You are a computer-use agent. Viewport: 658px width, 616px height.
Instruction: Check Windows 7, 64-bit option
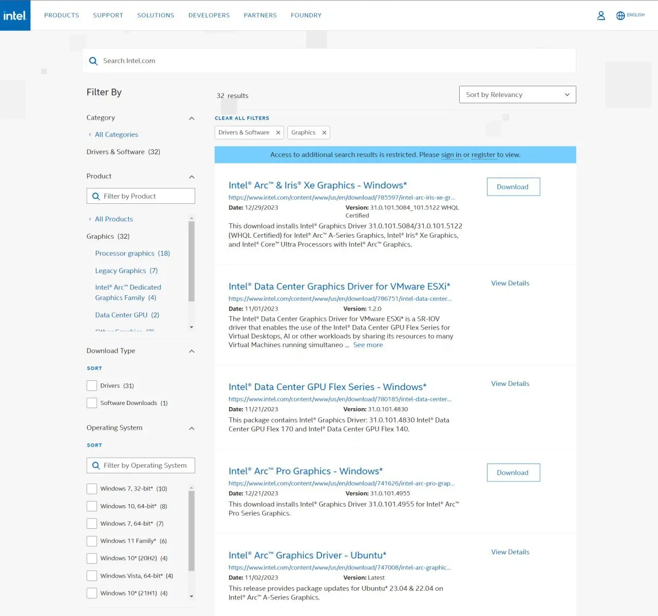pyautogui.click(x=92, y=524)
